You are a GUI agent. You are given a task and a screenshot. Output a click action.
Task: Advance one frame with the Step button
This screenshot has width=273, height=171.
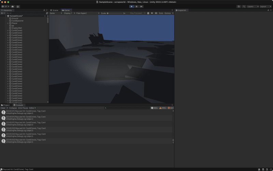point(141,6)
